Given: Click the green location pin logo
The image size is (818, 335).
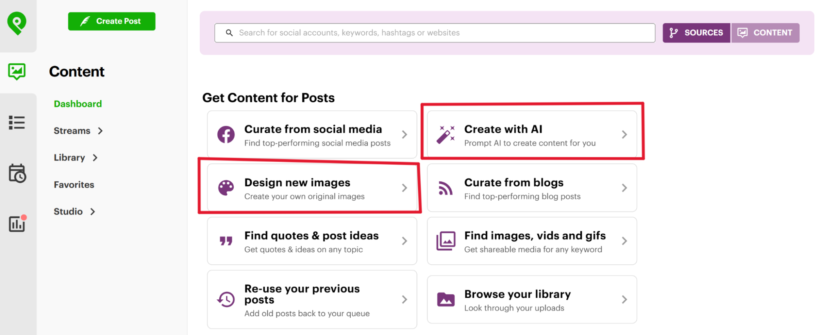Looking at the screenshot, I should pyautogui.click(x=17, y=23).
